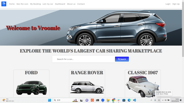Open Slack from the taskbar

point(119,100)
